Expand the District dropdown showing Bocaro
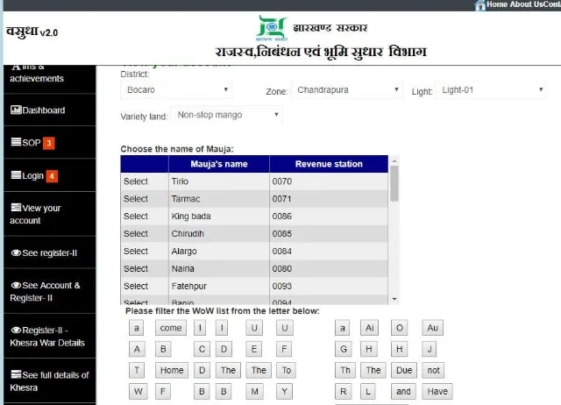This screenshot has width=561, height=405. pyautogui.click(x=175, y=90)
